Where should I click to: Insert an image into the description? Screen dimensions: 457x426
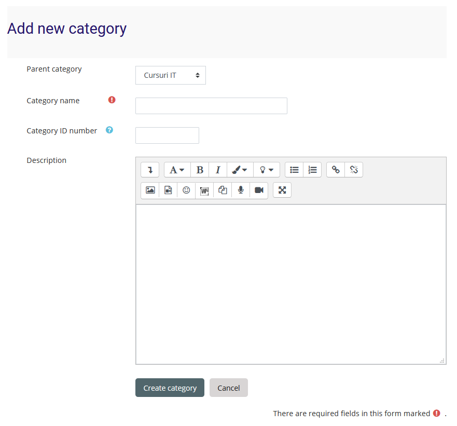pyautogui.click(x=150, y=190)
